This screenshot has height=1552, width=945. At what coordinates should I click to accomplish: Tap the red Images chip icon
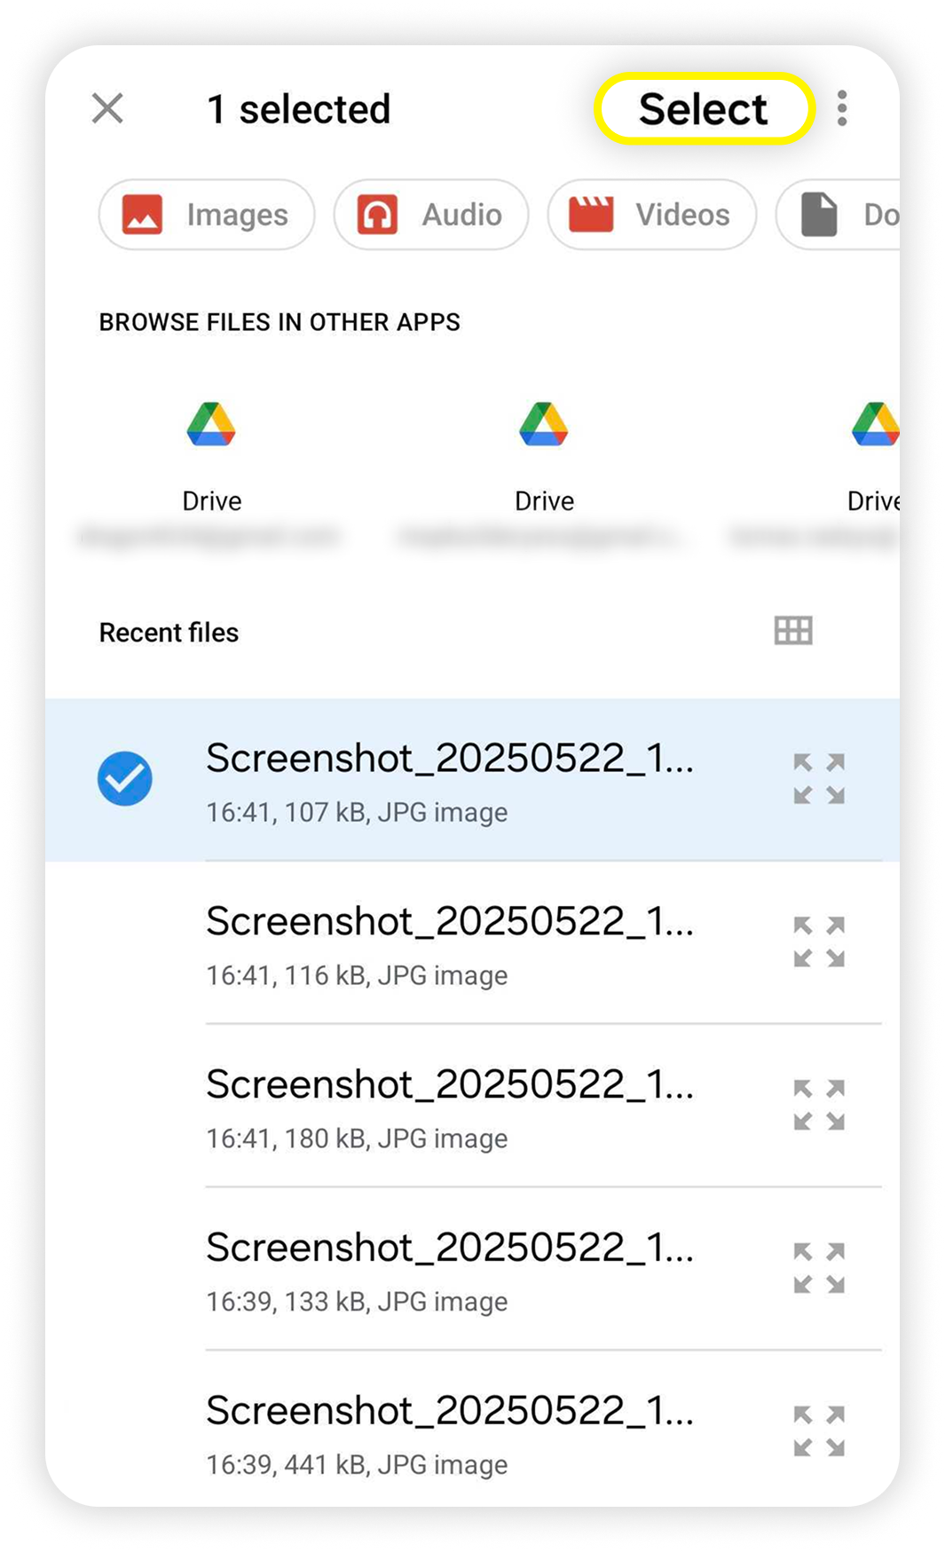pos(142,215)
